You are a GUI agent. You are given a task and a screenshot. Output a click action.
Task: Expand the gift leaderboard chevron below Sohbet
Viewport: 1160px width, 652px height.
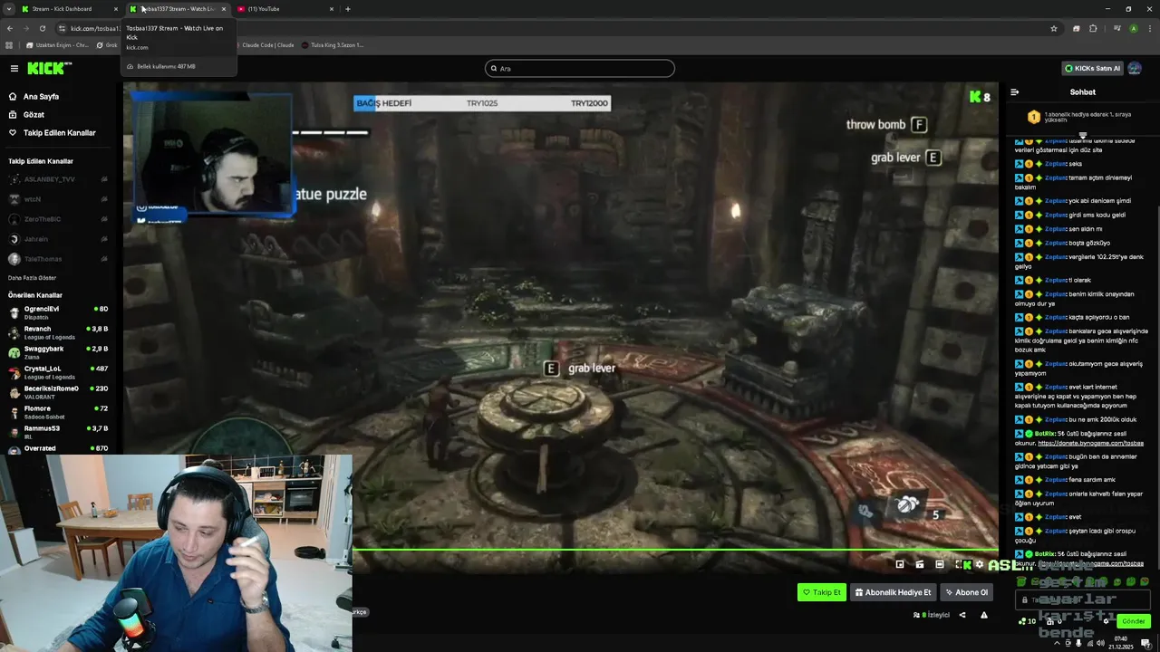coord(1082,136)
